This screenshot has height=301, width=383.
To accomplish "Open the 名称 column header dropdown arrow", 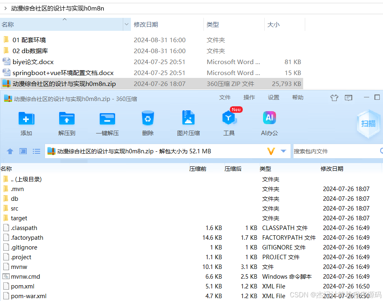I will click(x=126, y=24).
